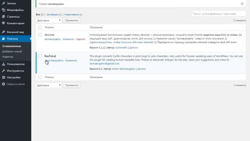Open the Anton Skorobogatov author link
This screenshot has height=141, width=250.
(124, 69)
